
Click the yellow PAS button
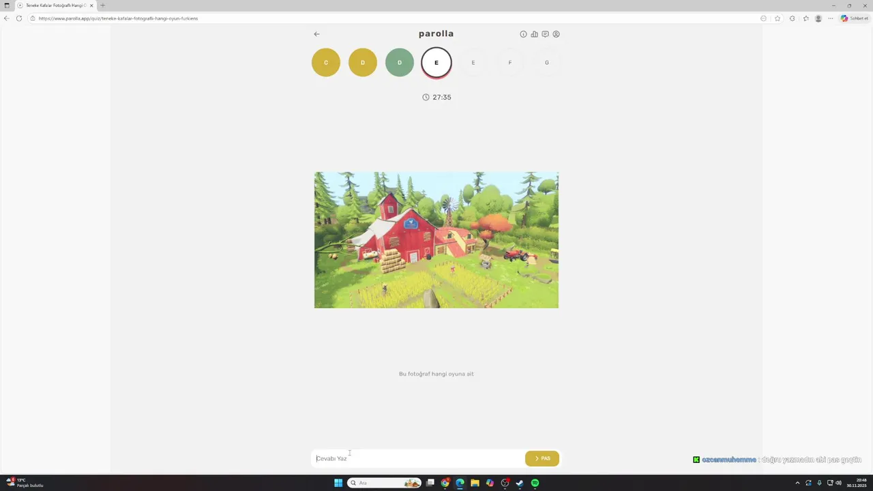542,458
